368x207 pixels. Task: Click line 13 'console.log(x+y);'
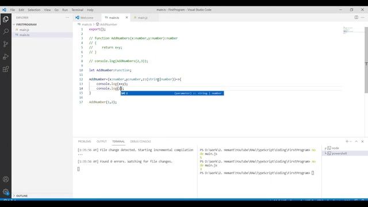[112, 84]
